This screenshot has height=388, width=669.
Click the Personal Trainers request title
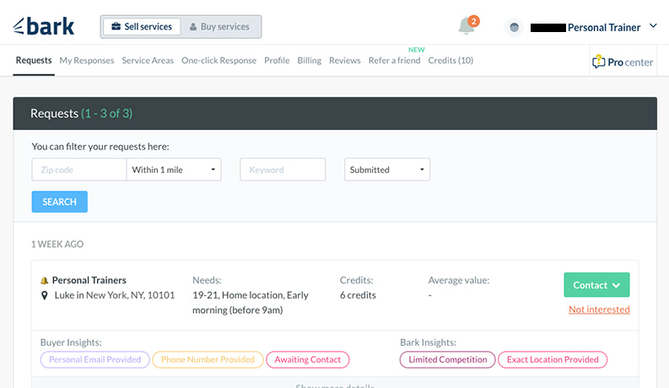click(x=89, y=280)
